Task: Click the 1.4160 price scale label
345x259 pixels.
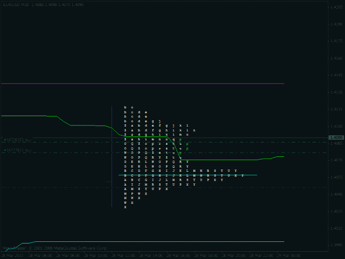Action: coord(336,59)
